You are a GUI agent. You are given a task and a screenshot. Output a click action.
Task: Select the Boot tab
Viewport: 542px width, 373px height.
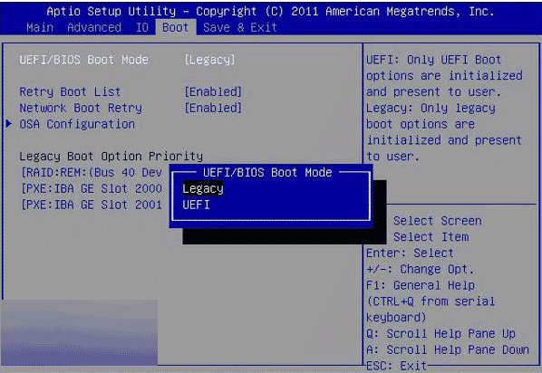pos(176,27)
